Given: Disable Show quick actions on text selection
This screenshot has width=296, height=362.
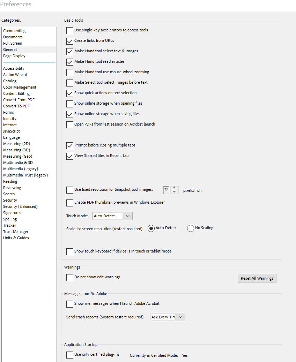Looking at the screenshot, I should coord(69,93).
